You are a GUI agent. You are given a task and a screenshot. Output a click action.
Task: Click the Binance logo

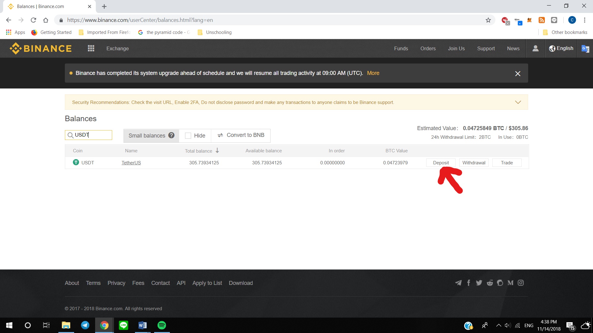(x=40, y=48)
